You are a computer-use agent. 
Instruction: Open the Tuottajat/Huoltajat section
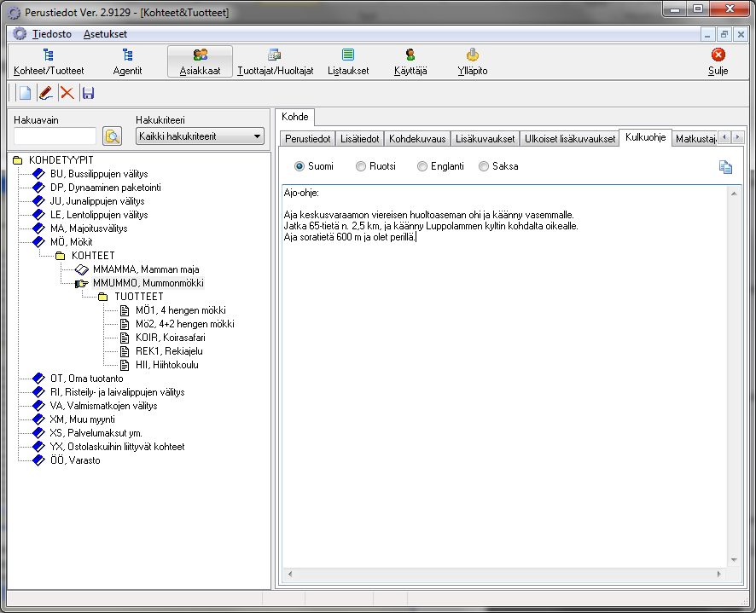[276, 61]
